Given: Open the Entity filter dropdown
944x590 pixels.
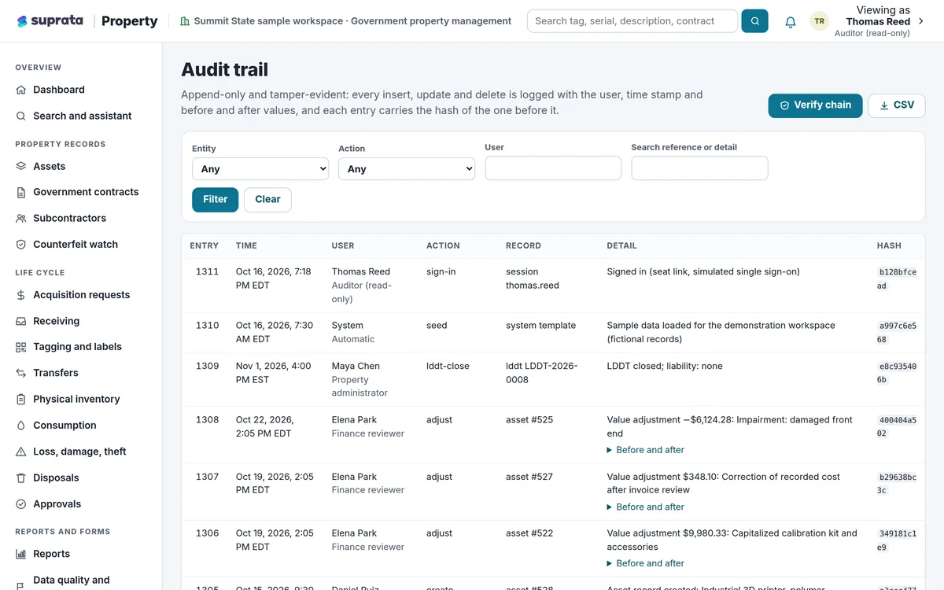Looking at the screenshot, I should (x=260, y=168).
